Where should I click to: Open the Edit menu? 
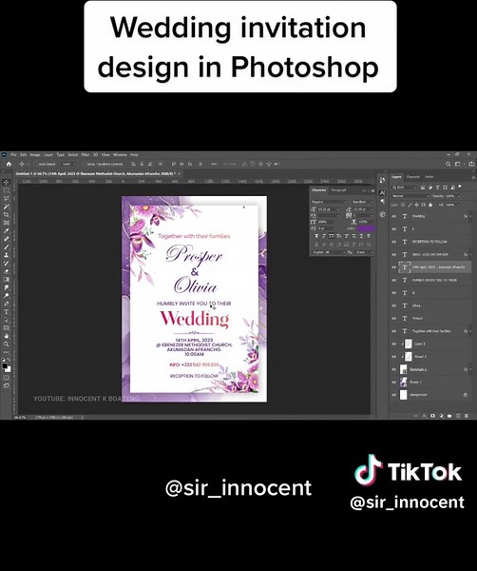(23, 155)
